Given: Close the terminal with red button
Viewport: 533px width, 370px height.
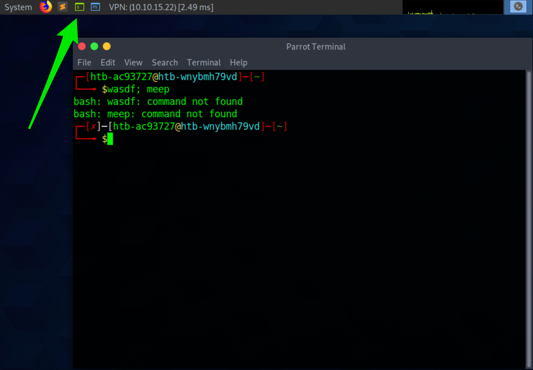Looking at the screenshot, I should [82, 46].
